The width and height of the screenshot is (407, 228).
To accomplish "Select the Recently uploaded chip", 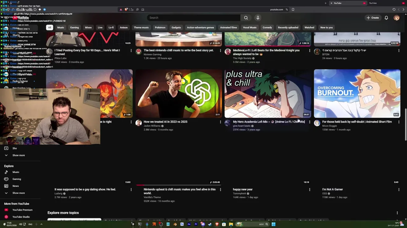I will 288,28.
